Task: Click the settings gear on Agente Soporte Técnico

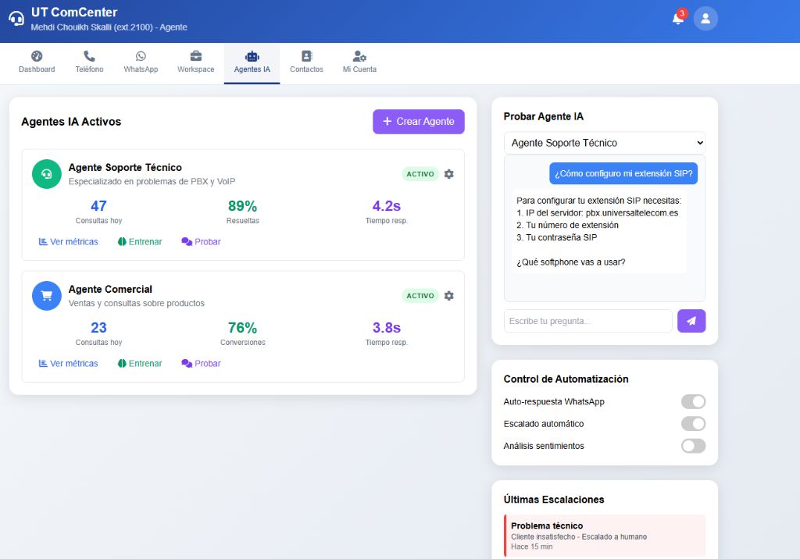Action: [448, 173]
